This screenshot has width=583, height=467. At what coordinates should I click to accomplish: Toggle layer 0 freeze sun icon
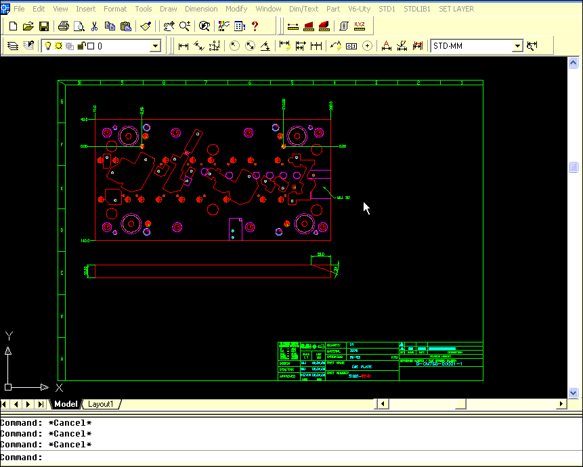click(x=58, y=46)
